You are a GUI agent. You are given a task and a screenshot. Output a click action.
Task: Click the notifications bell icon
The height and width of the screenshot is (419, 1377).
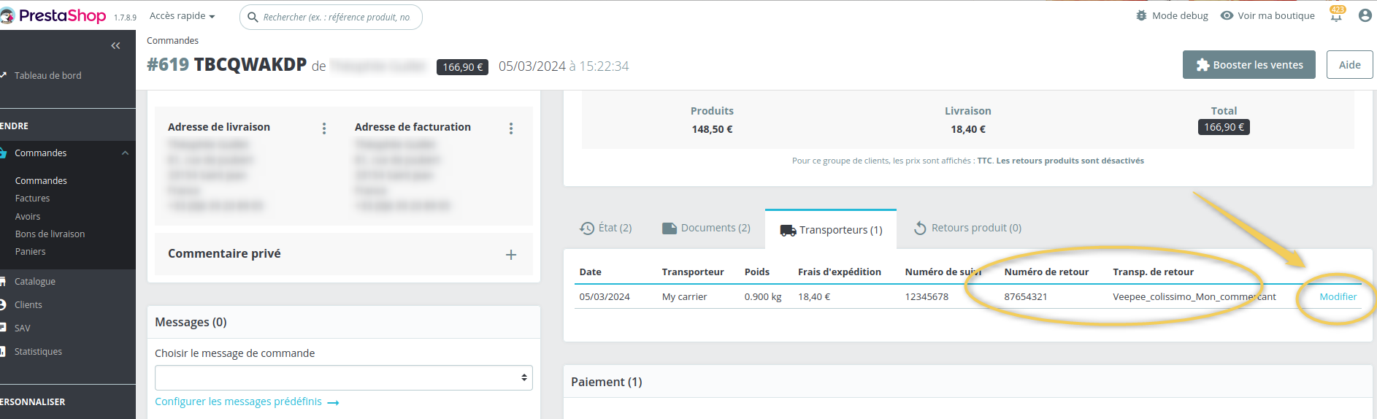1336,16
